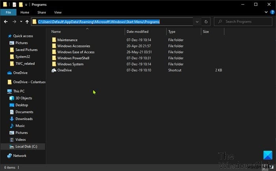276x171 pixels.
Task: Click in the Search Programs box
Action: (x=243, y=22)
